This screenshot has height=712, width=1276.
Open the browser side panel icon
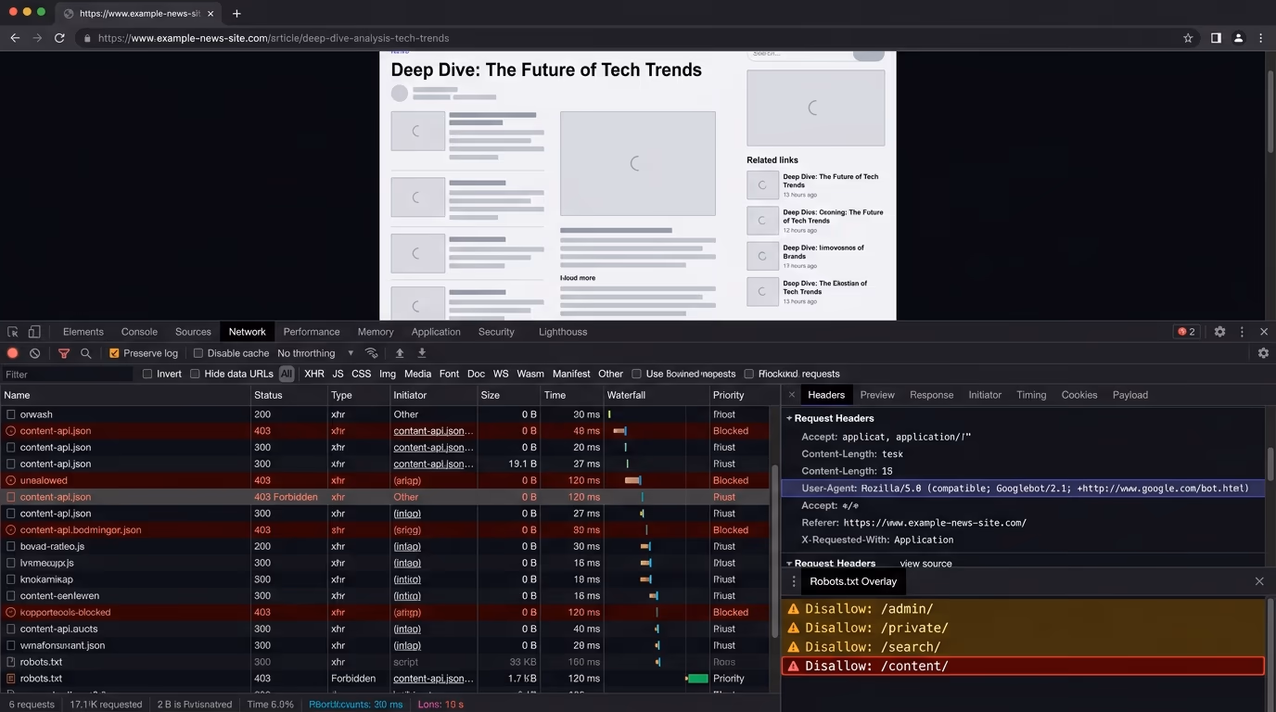click(x=1216, y=38)
